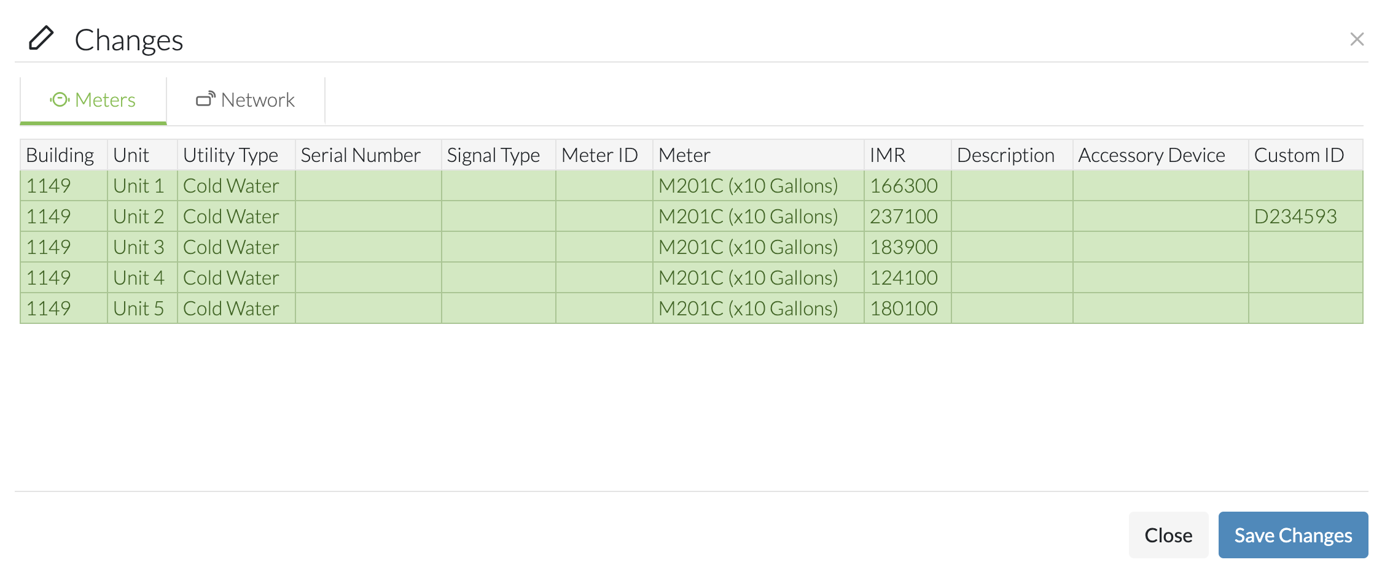The height and width of the screenshot is (573, 1382).
Task: Close the Changes dialog with X
Action: (x=1357, y=39)
